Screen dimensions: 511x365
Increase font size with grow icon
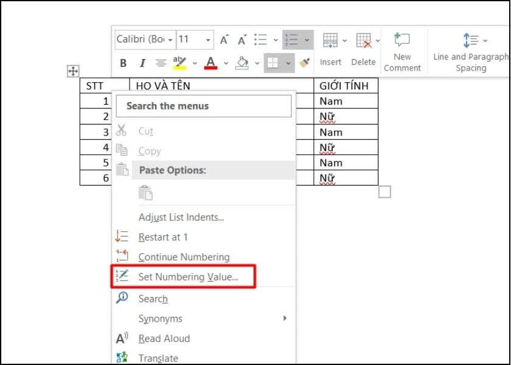224,40
